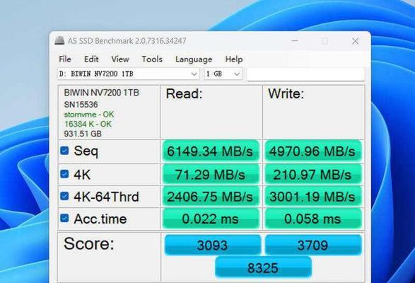Click the write score 3709 bar
The width and height of the screenshot is (415, 283).
313,245
